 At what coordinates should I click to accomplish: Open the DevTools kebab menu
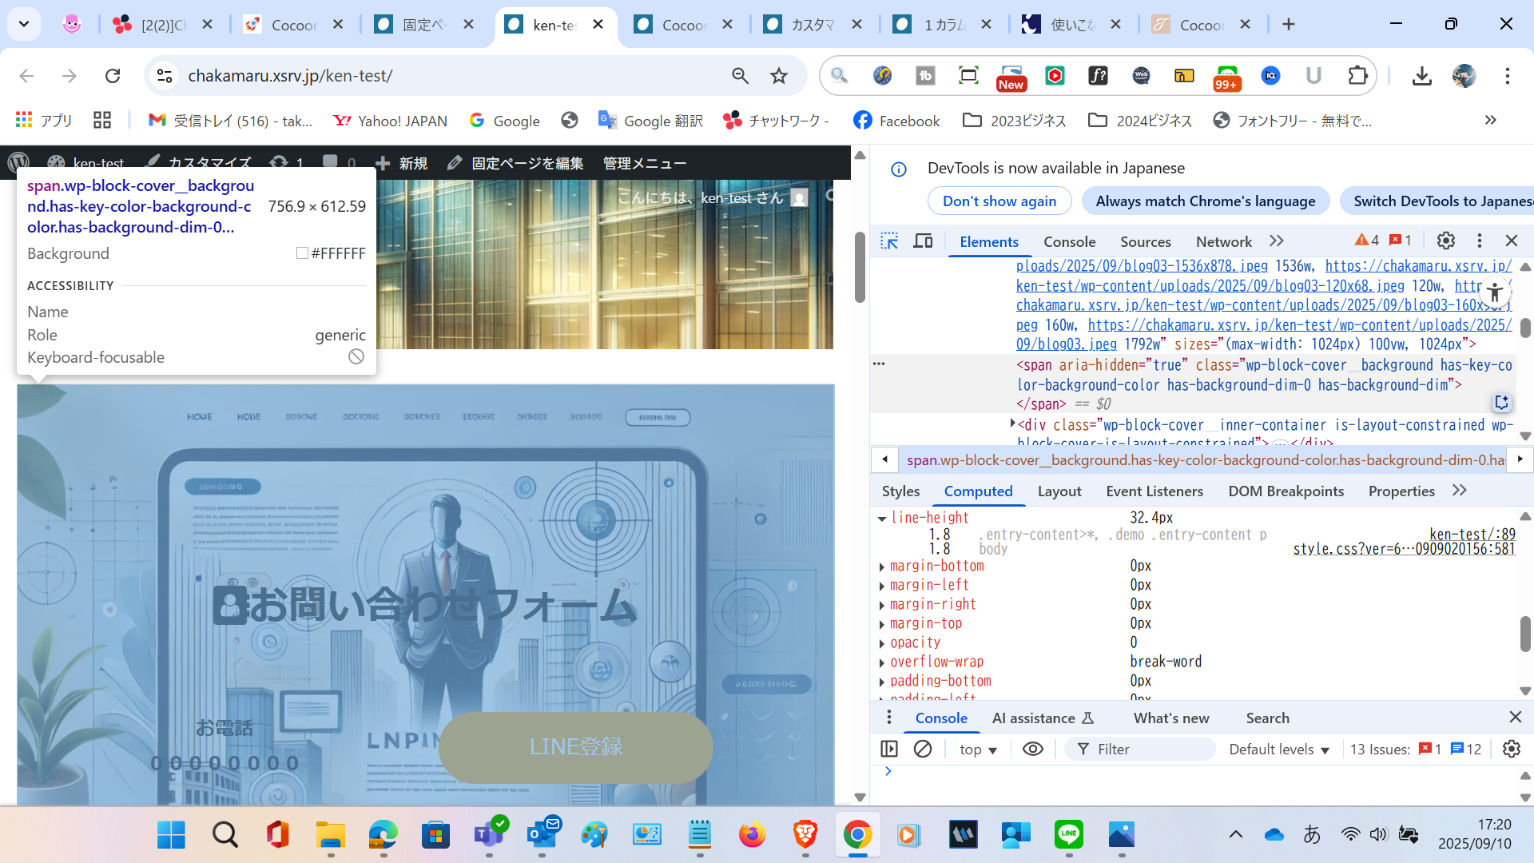point(1479,241)
